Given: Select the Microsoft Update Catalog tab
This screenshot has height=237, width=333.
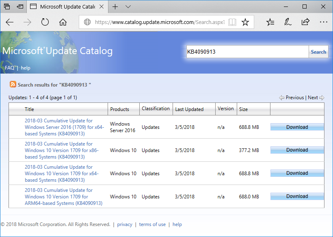Looking at the screenshot, I should (65, 7).
